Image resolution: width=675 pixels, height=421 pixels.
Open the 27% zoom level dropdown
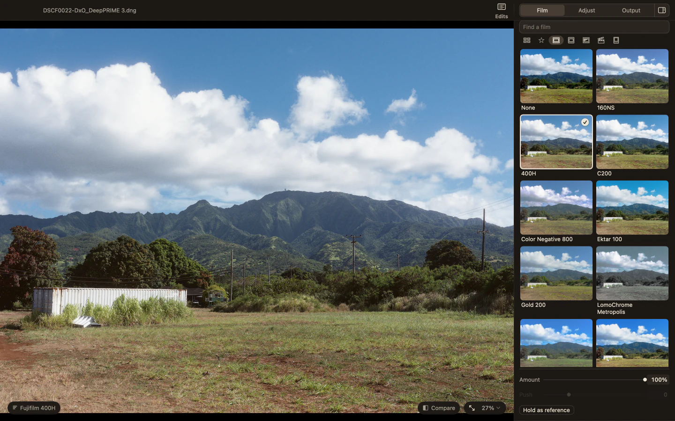coord(491,408)
